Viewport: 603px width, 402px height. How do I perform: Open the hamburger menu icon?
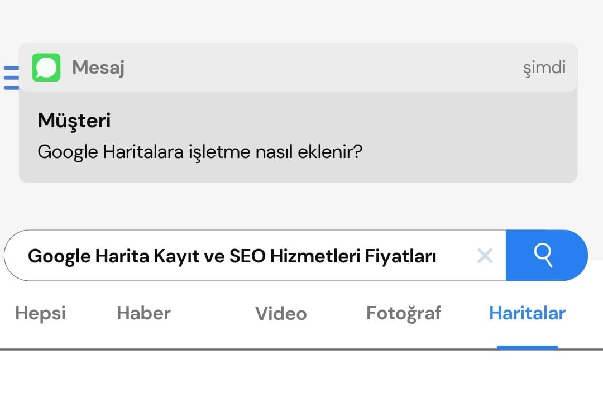pos(11,78)
